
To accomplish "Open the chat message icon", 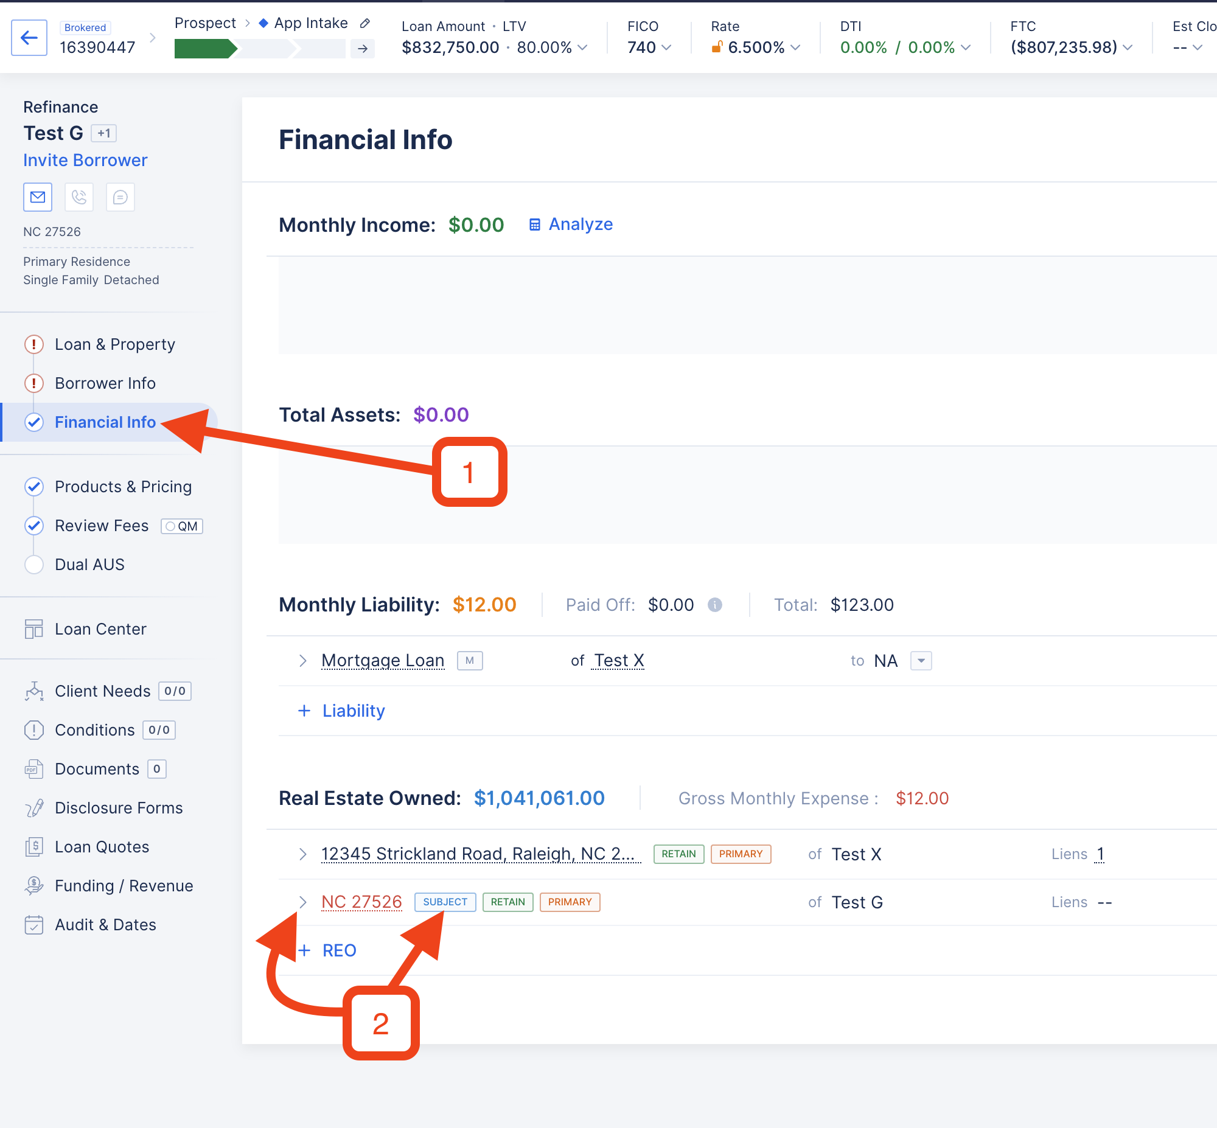I will coord(120,197).
